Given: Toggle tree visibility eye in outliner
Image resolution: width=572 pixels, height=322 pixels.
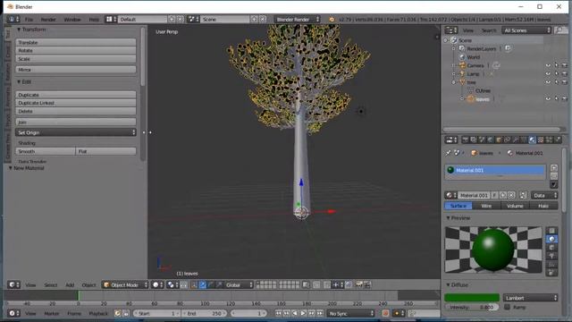Looking at the screenshot, I should 548,82.
